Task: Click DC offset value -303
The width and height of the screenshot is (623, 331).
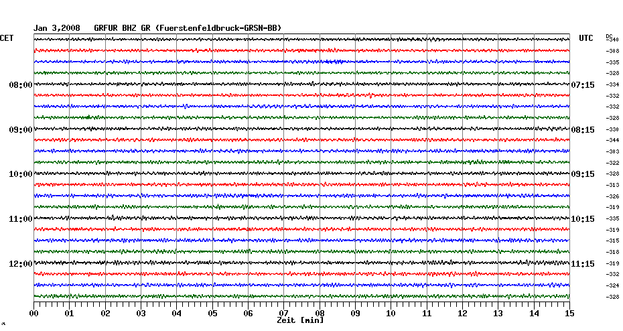Action: [613, 152]
